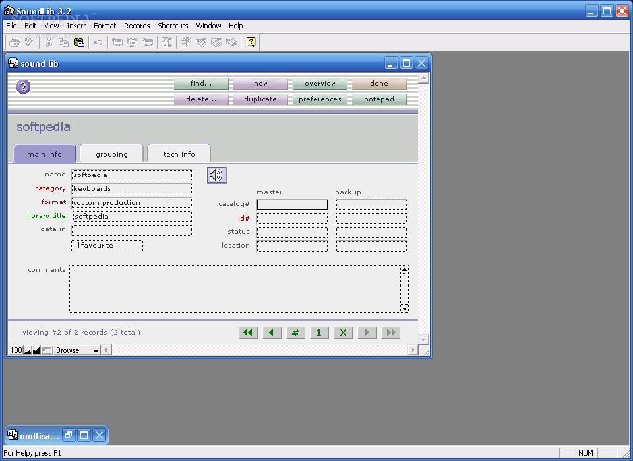Click the Delete Record toolbar icon

148,42
